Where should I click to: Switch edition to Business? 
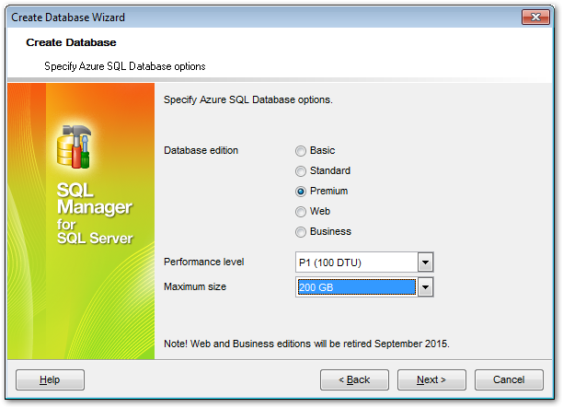pos(301,231)
